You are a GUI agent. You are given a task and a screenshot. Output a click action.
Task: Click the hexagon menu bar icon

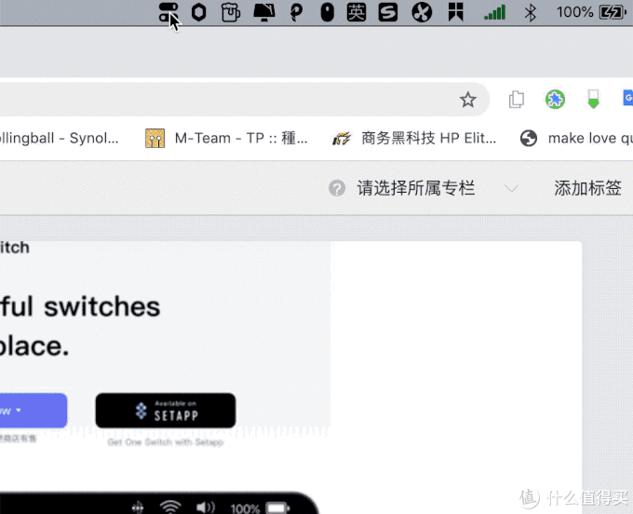click(198, 12)
